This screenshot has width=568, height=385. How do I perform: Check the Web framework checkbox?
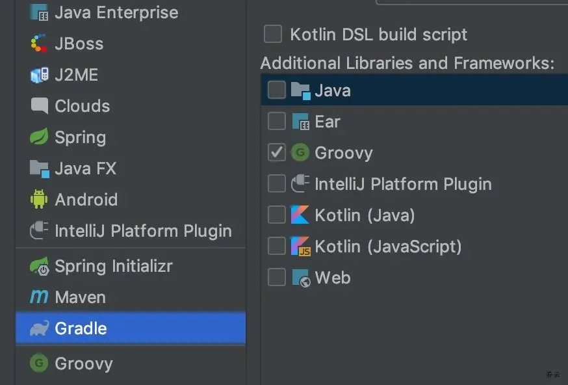[277, 277]
